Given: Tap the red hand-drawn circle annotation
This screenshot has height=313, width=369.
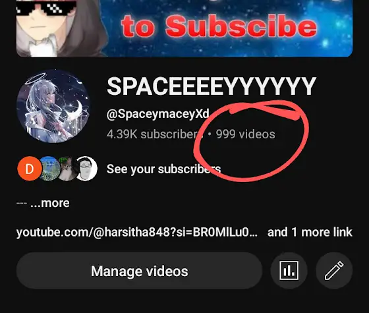Looking at the screenshot, I should tap(251, 141).
